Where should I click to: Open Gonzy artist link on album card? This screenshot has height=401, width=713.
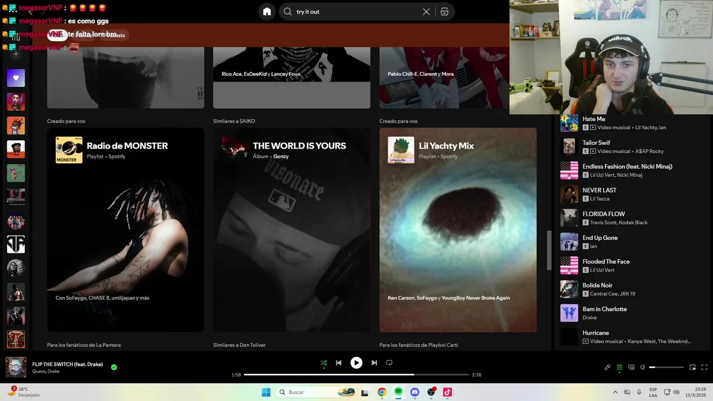[281, 157]
